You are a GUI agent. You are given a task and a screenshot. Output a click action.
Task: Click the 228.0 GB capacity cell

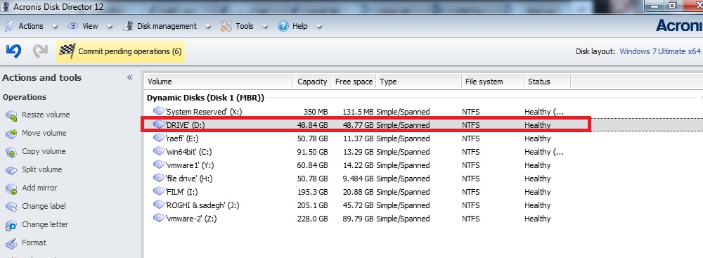coord(313,219)
